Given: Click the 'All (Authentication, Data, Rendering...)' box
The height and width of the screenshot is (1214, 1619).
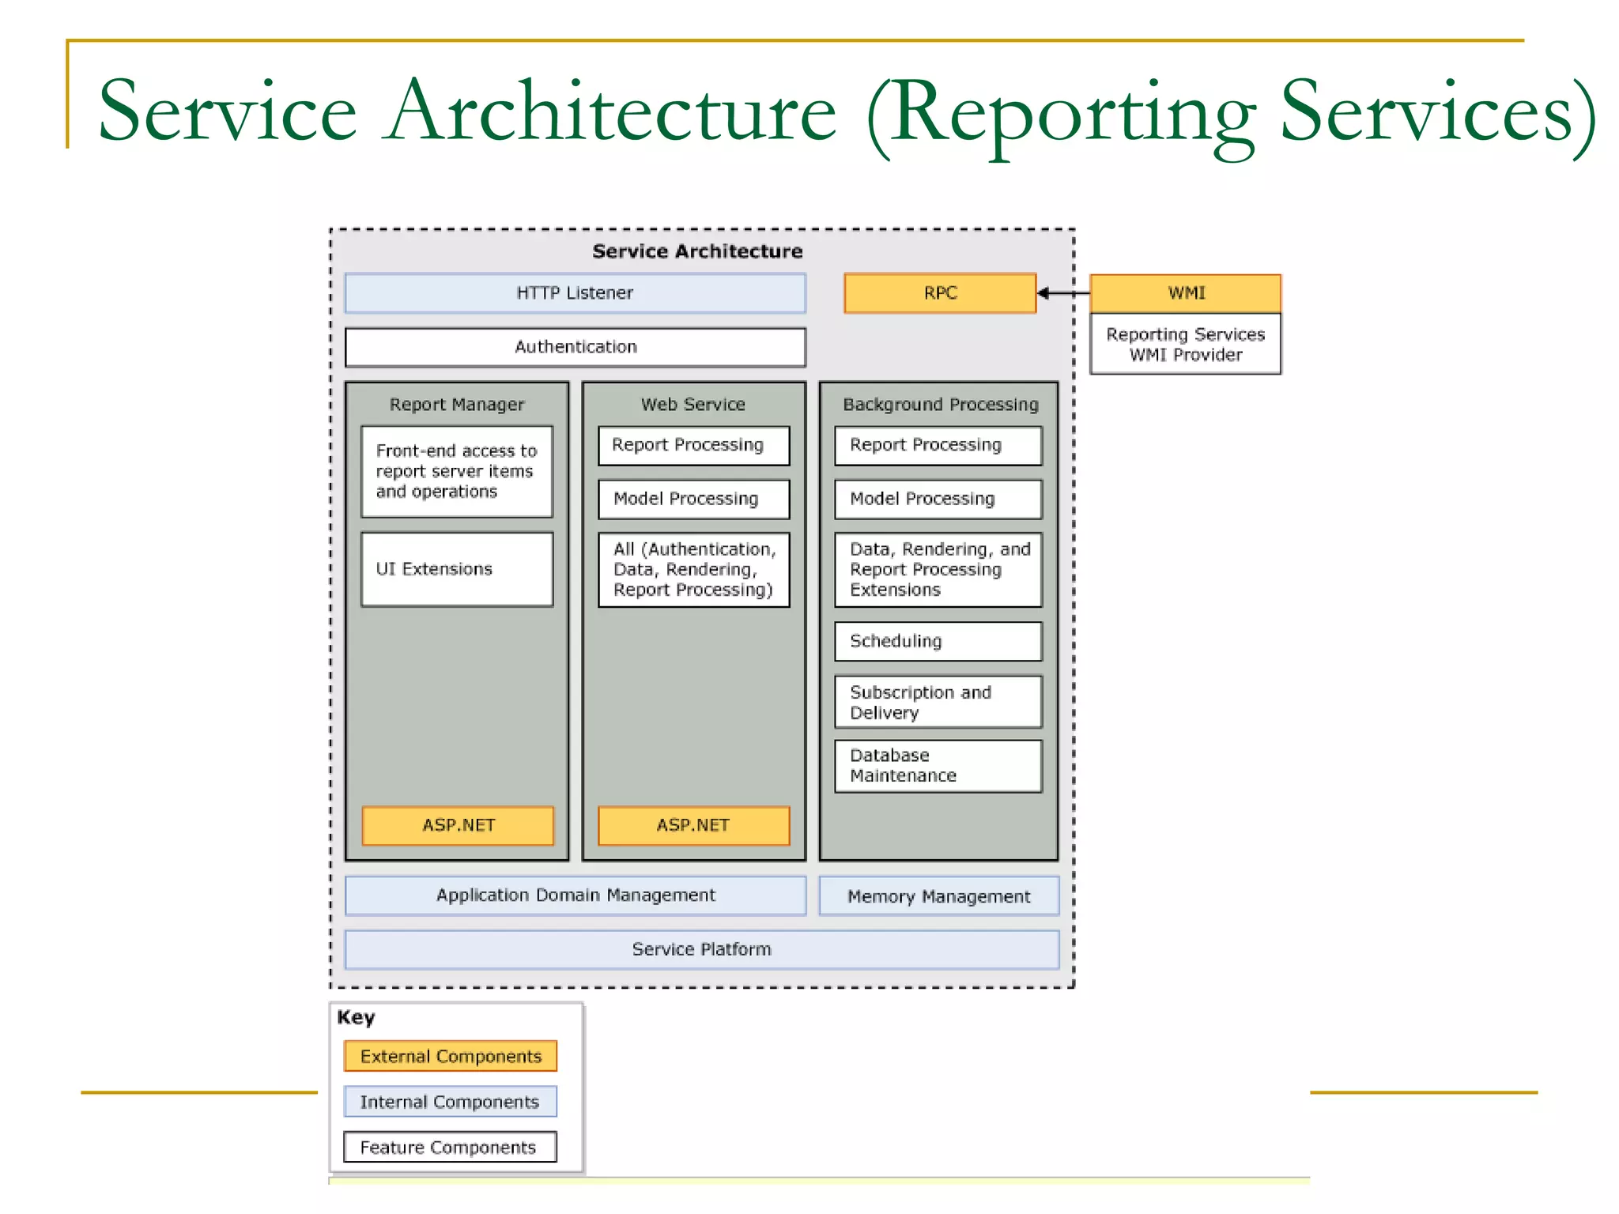Looking at the screenshot, I should pyautogui.click(x=694, y=570).
